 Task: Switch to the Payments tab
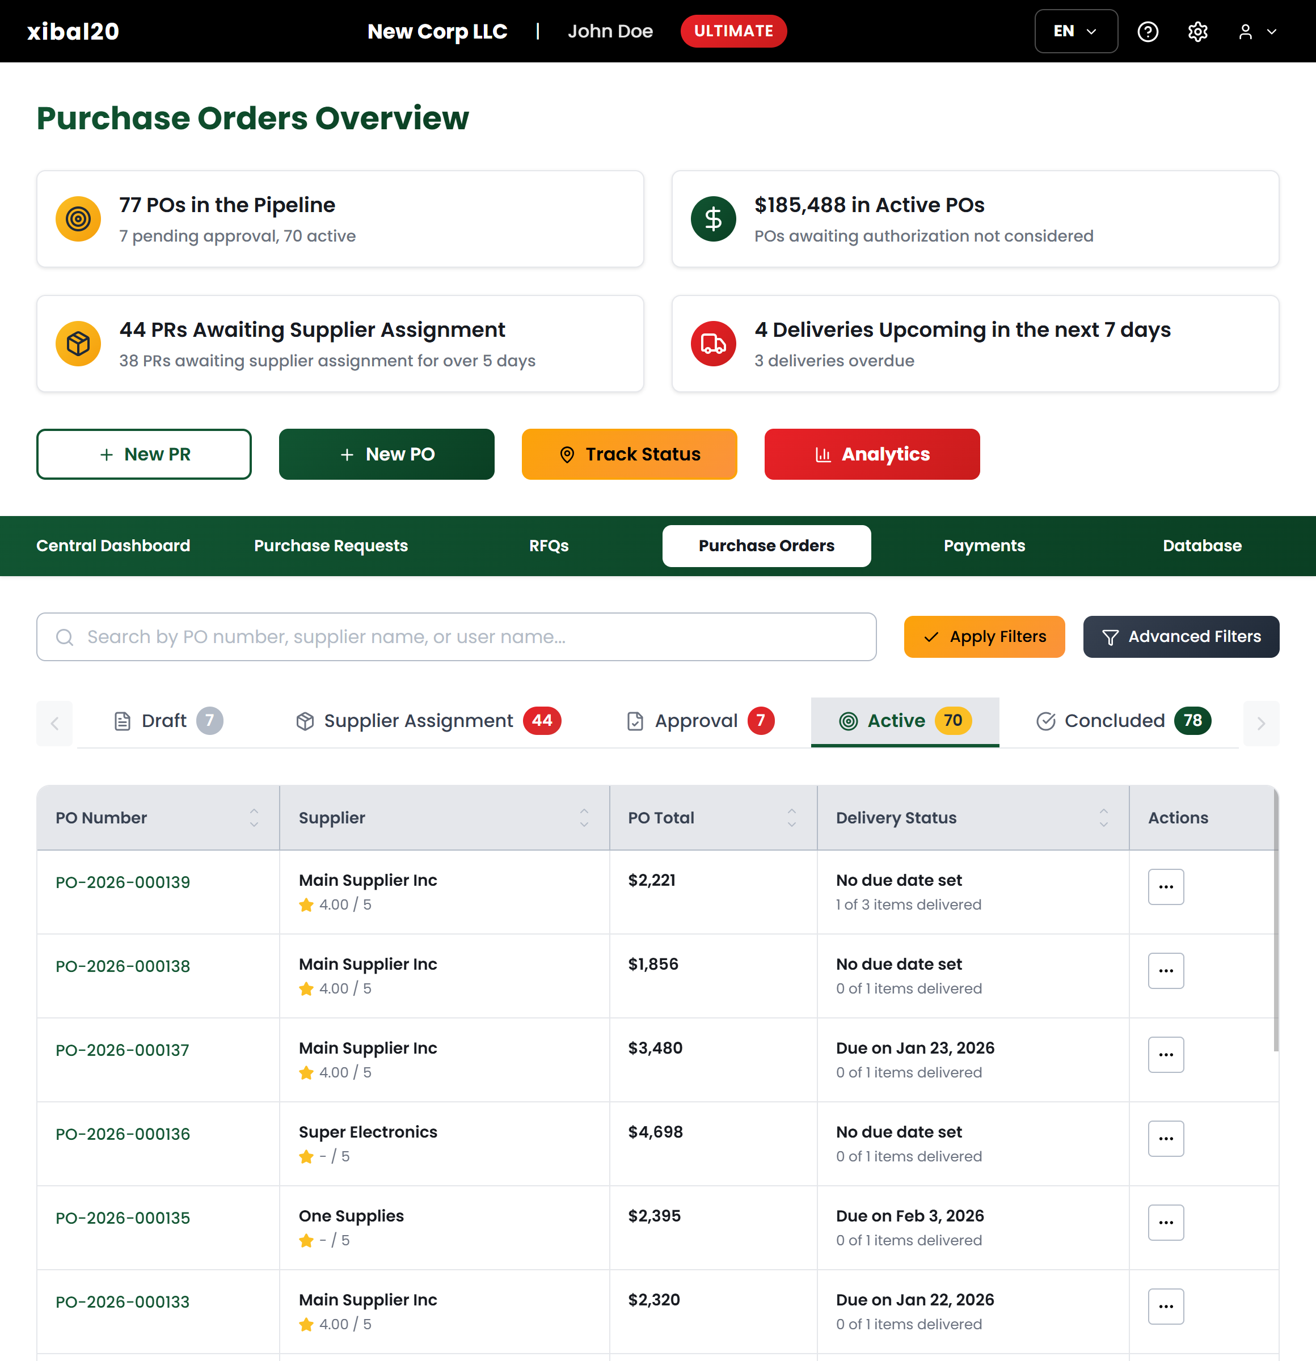click(984, 546)
